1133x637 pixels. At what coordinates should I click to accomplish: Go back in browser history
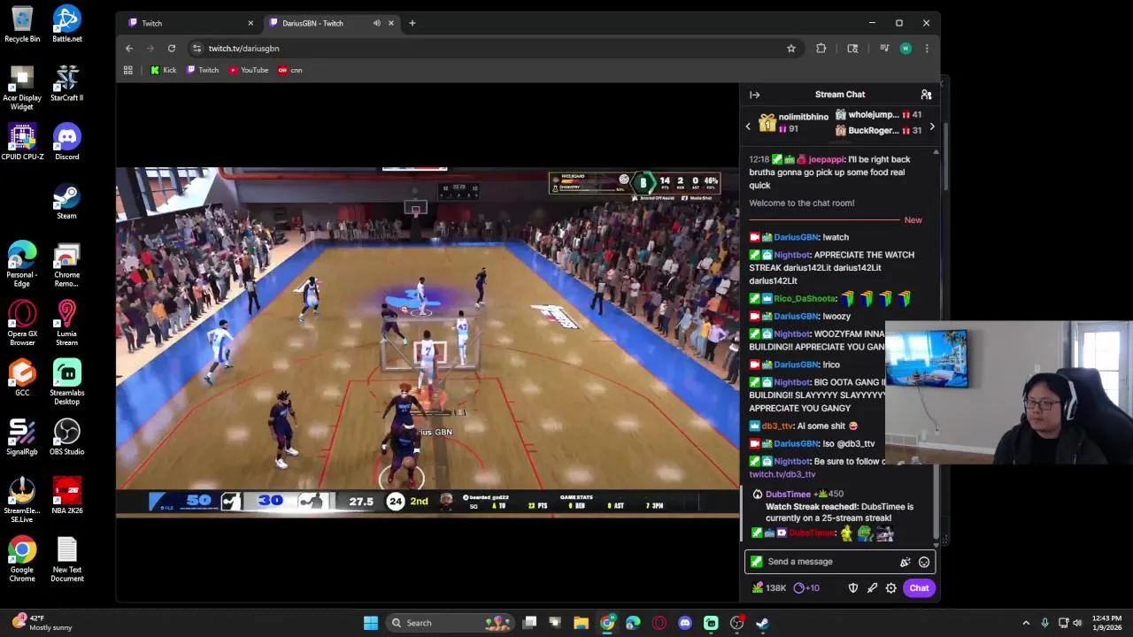[129, 49]
